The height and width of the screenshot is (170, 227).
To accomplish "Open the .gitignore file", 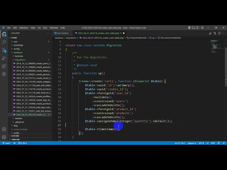I will pos(20,122).
